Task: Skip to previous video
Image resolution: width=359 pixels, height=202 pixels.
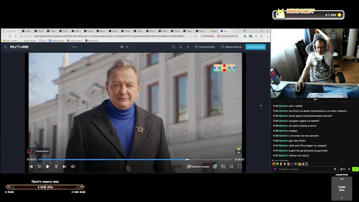Action: pos(31,166)
